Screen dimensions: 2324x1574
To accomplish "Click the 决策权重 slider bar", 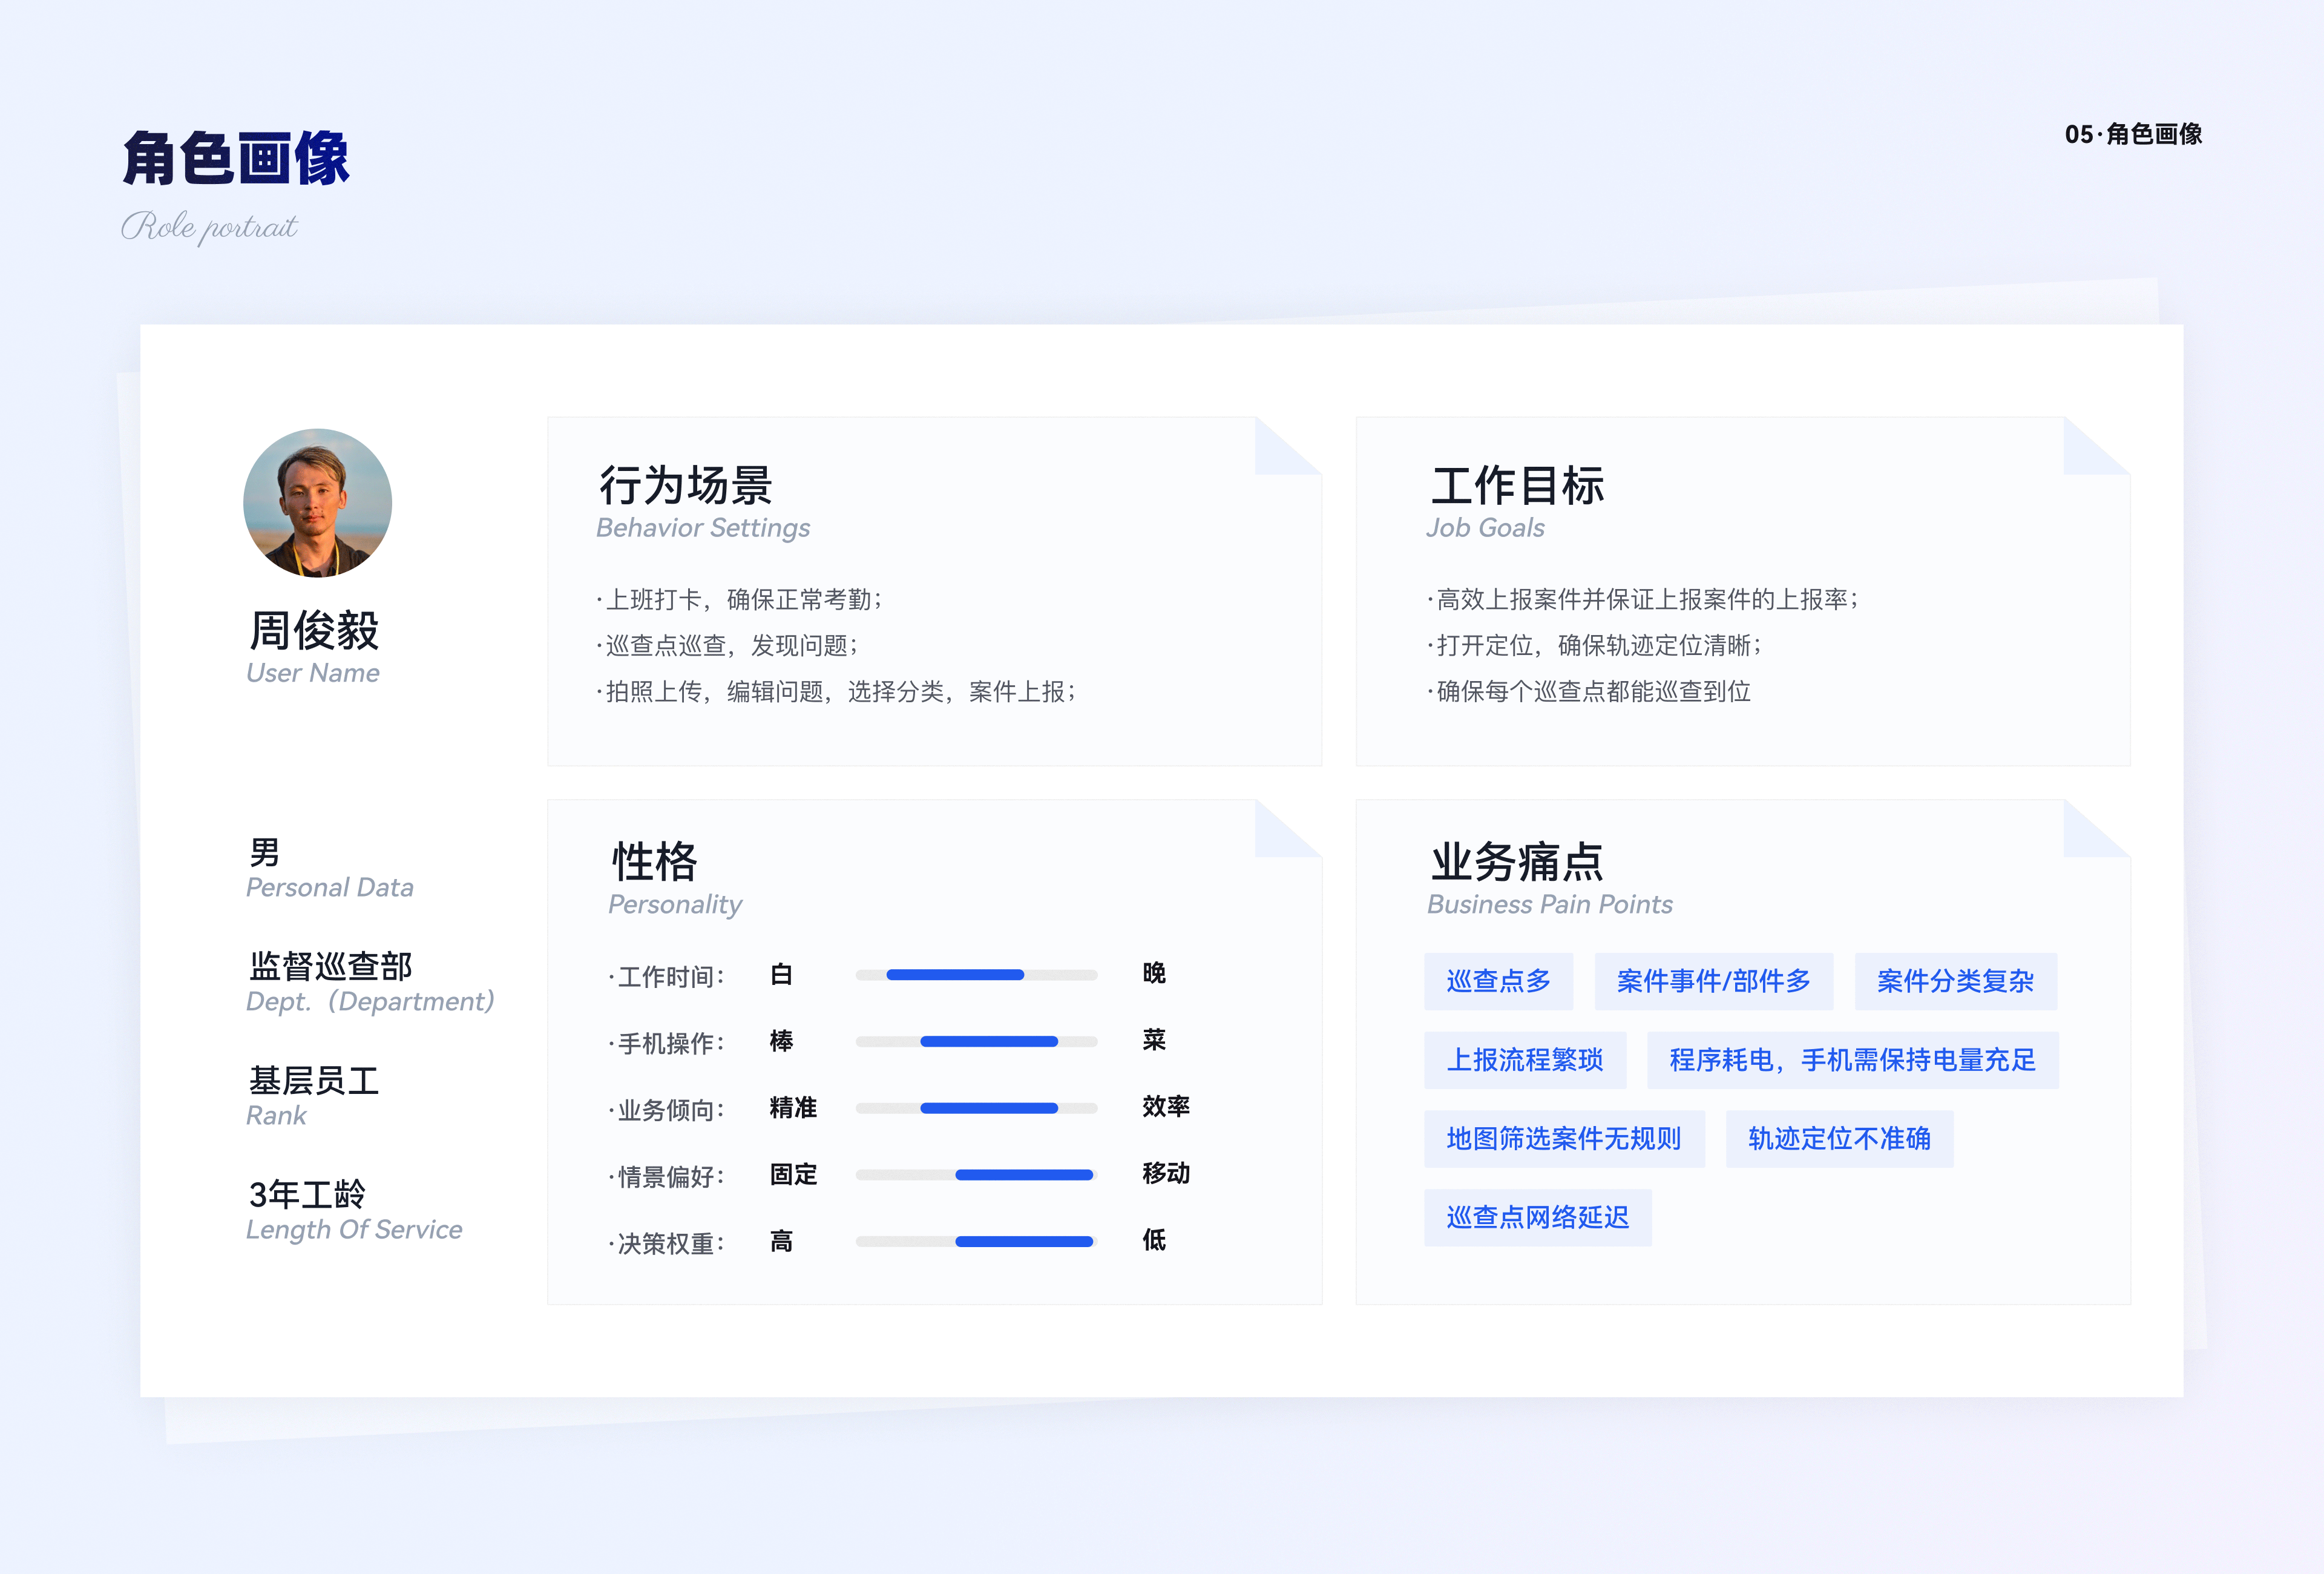I will 976,1242.
